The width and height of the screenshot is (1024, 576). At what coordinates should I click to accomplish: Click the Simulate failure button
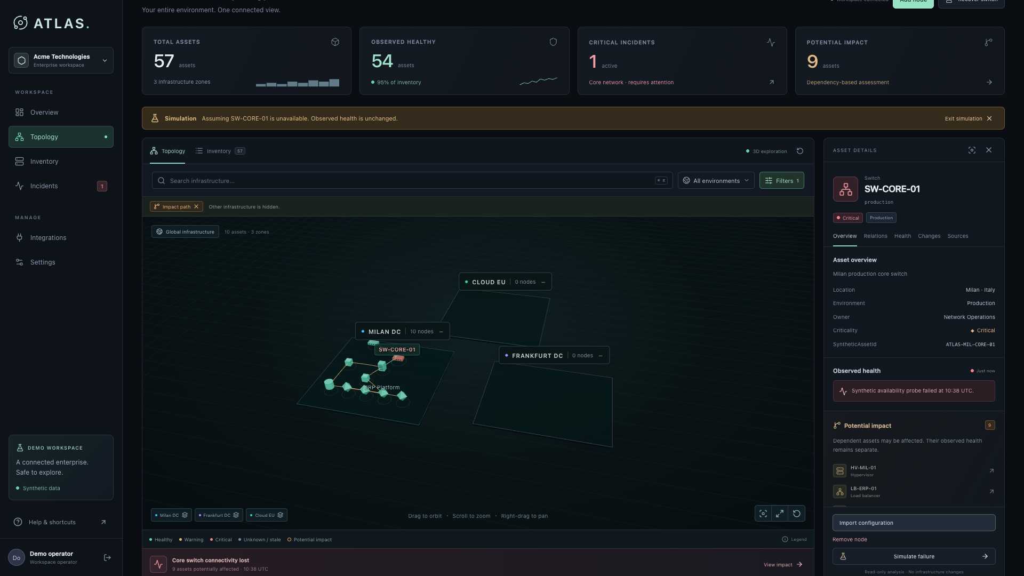point(914,557)
